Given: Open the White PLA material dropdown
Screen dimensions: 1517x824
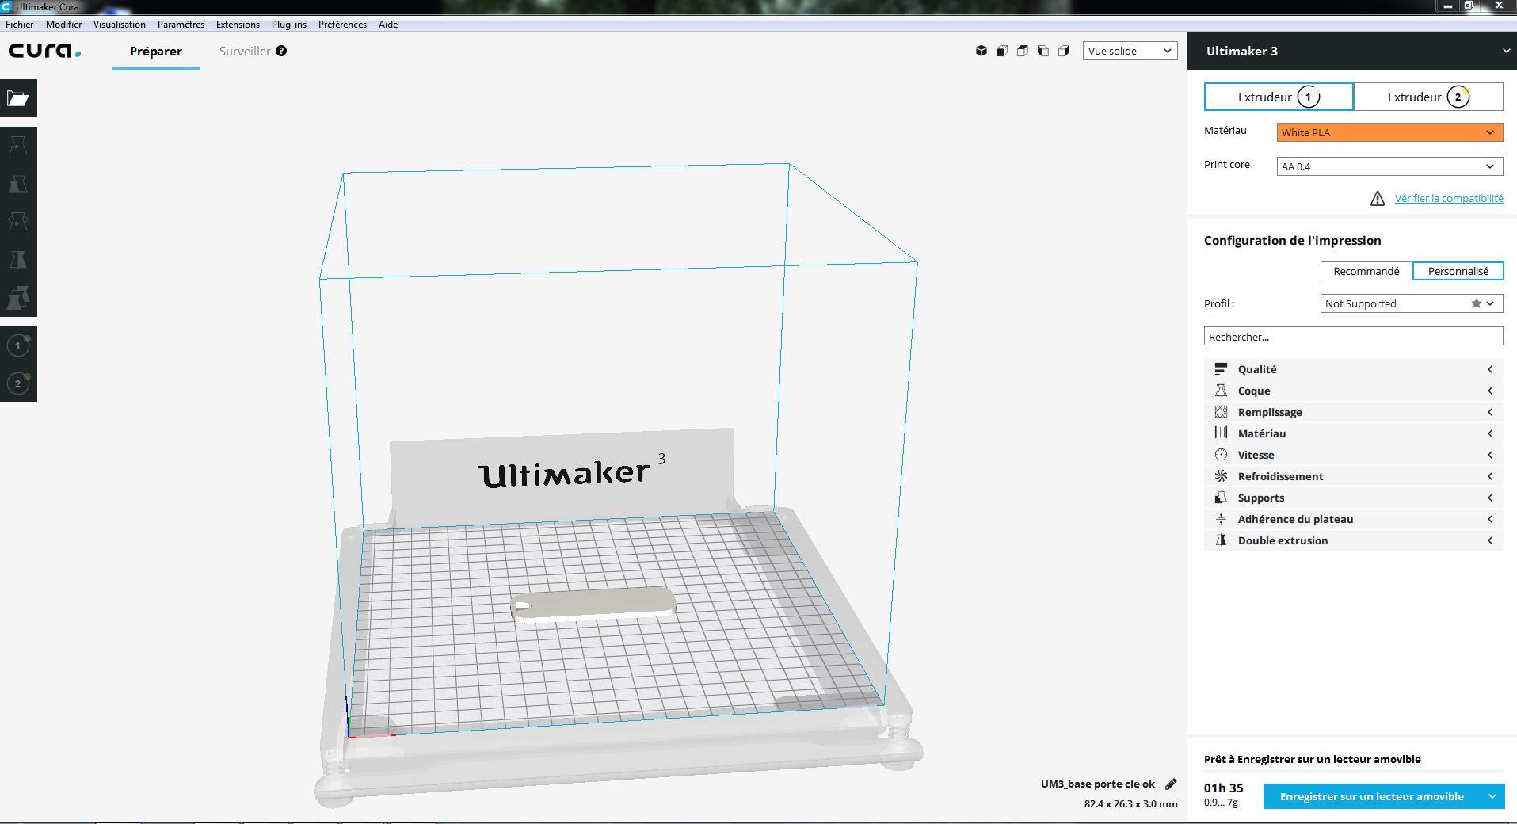Looking at the screenshot, I should [1389, 132].
